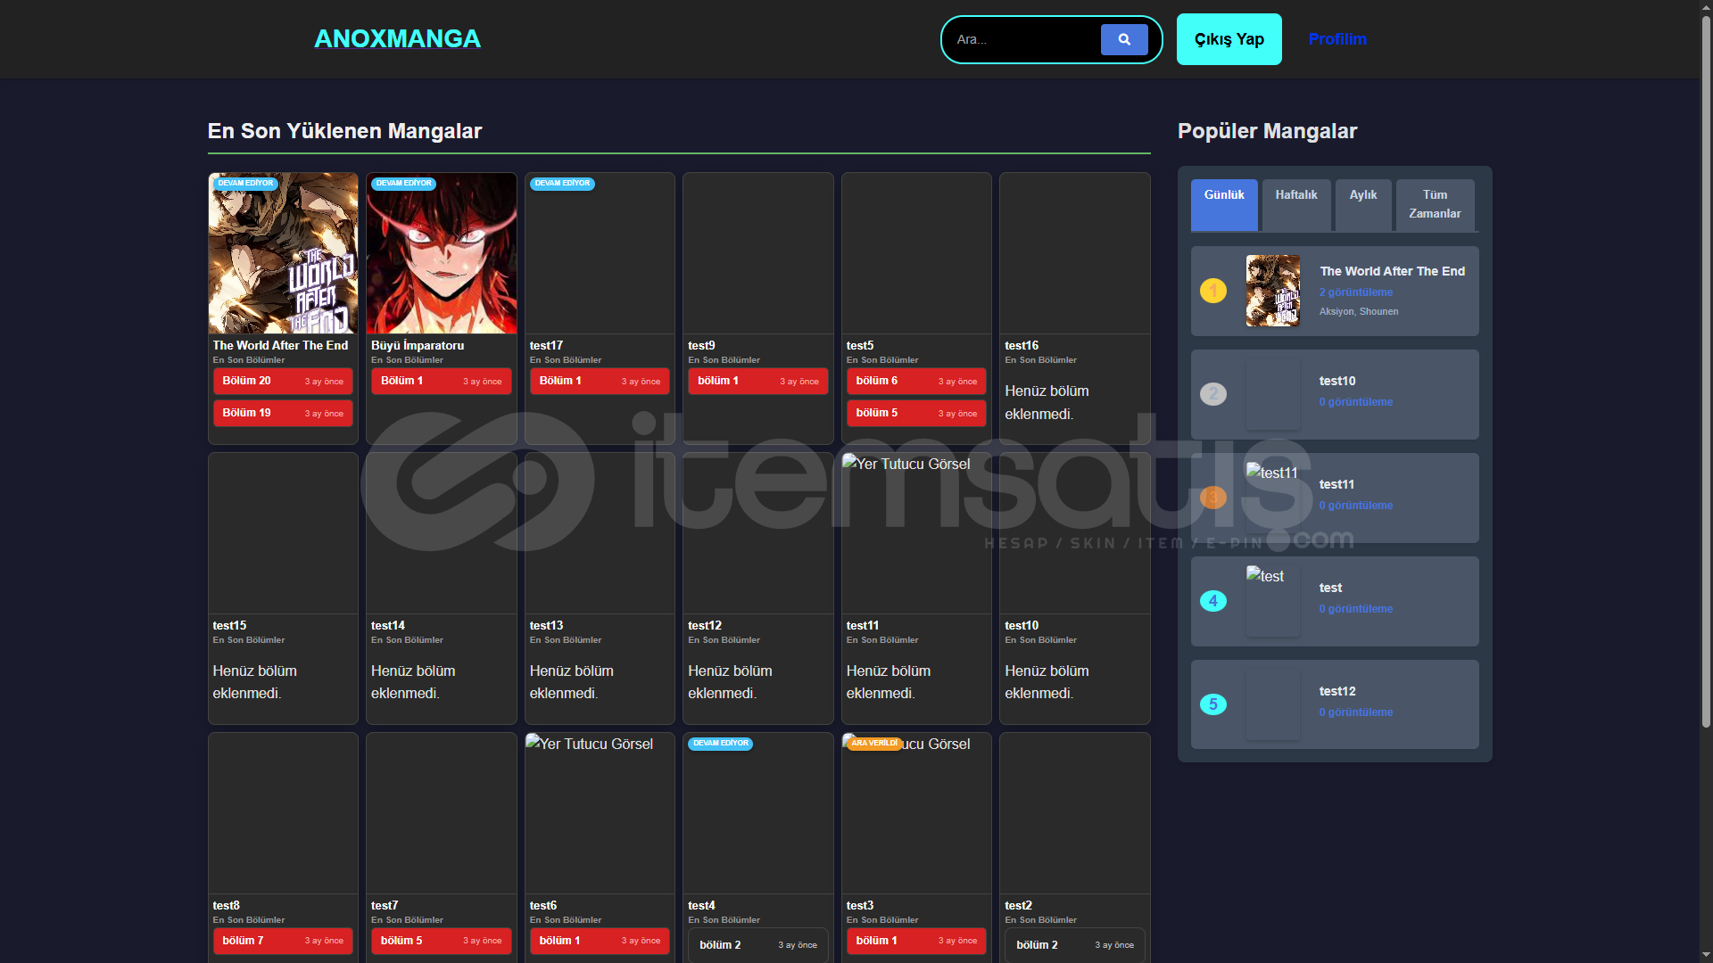
Task: Click the ANOXMANGA site logo
Action: [x=397, y=39]
